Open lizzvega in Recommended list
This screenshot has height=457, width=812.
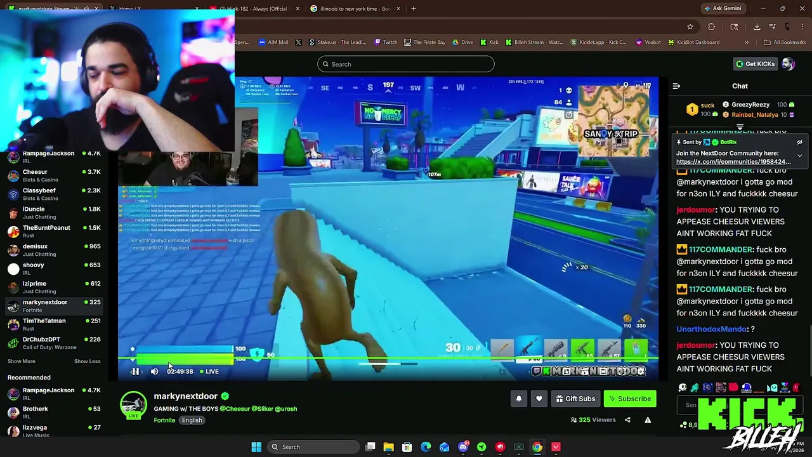[54, 430]
